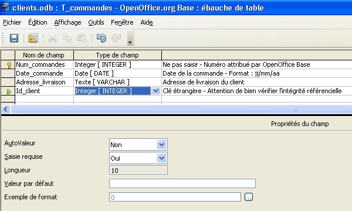Click the Texte [ VARCHAR ] type cell
This screenshot has height=211, width=352.
coord(117,82)
